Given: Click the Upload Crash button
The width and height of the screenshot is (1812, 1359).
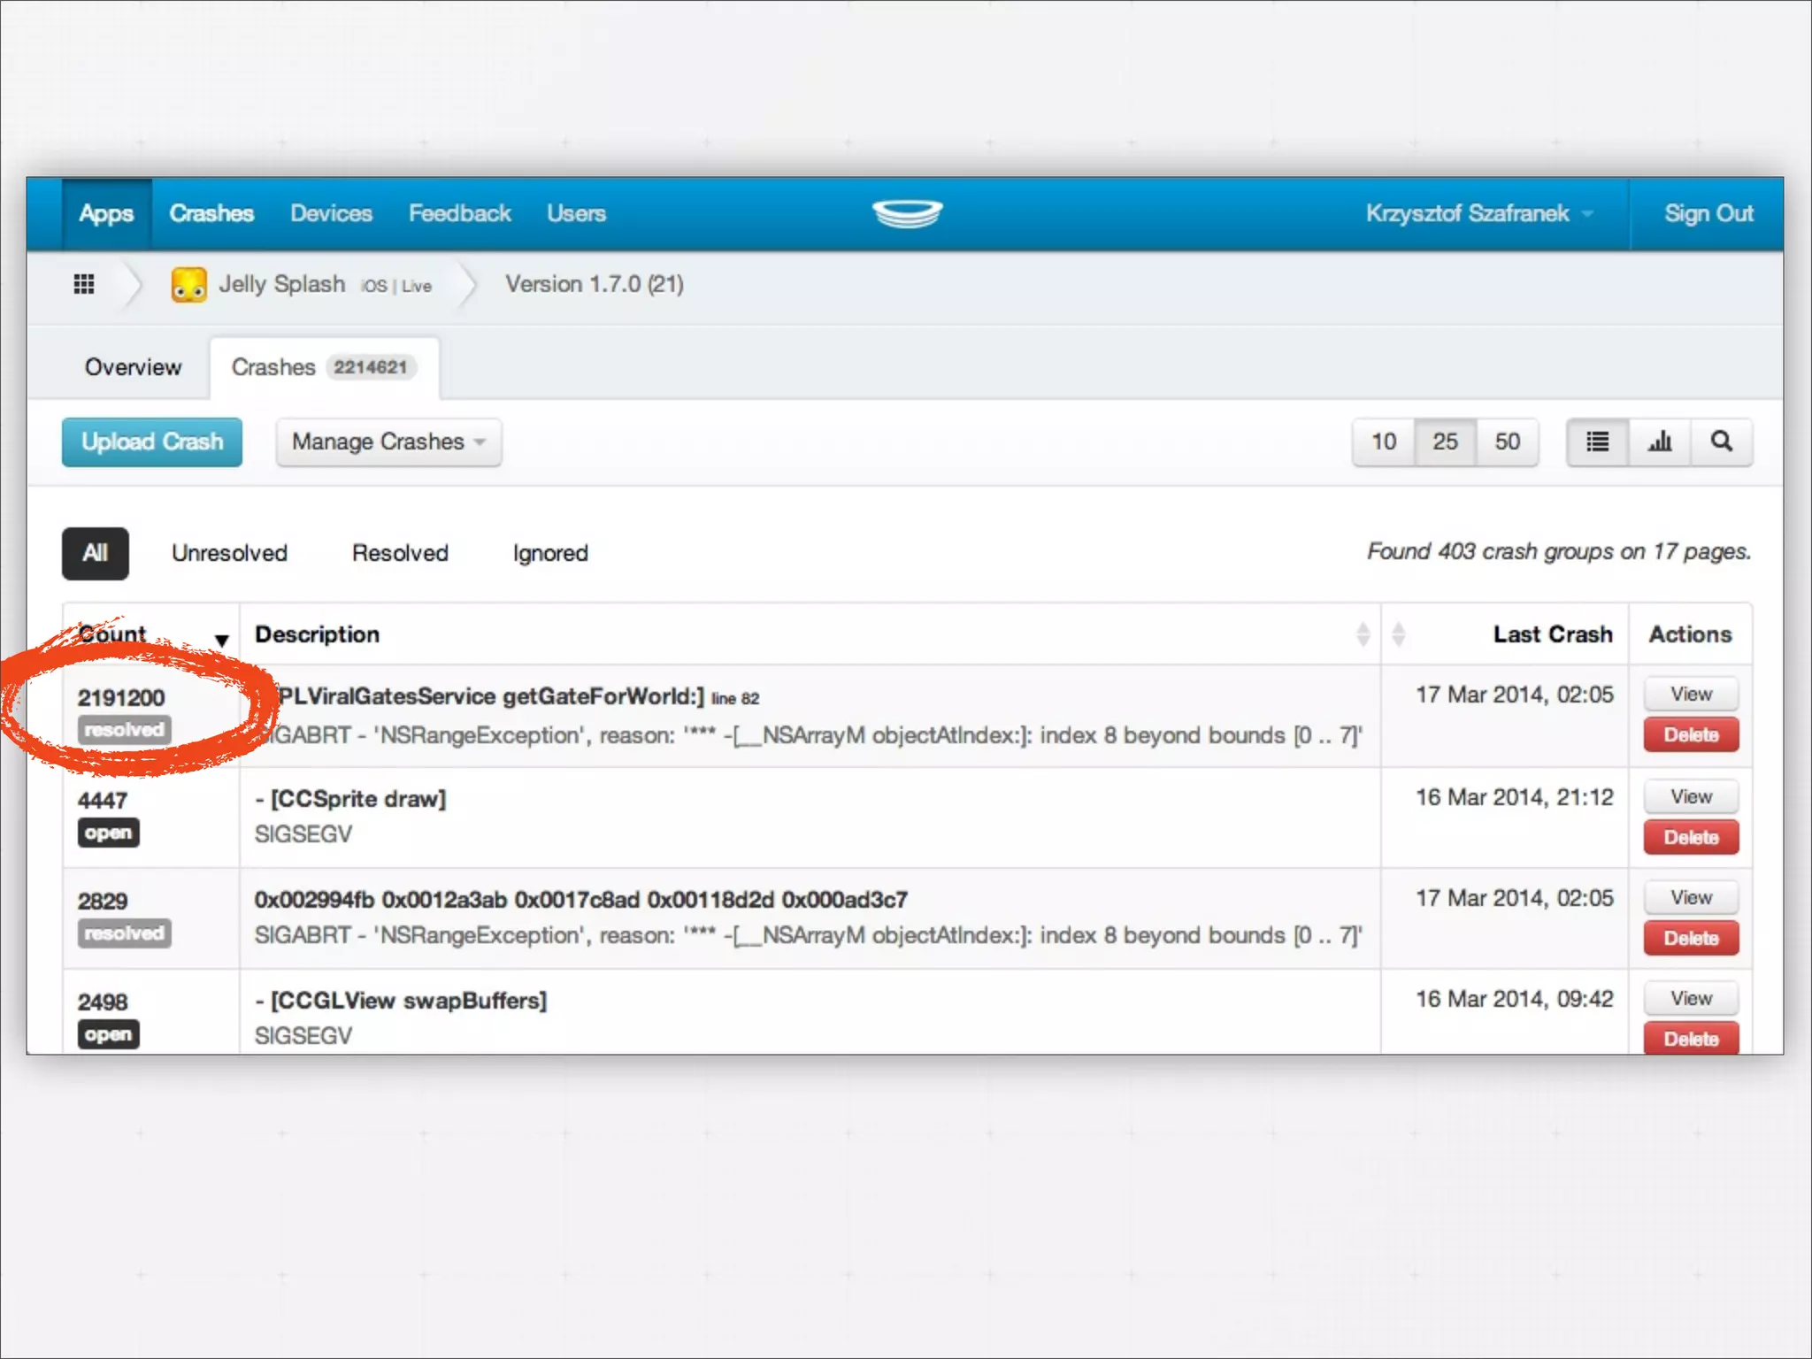Looking at the screenshot, I should tap(152, 441).
